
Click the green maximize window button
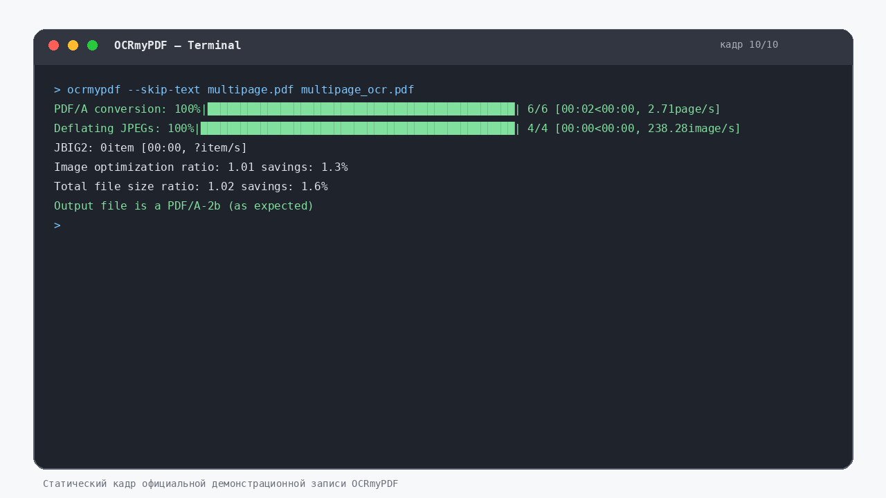coord(92,46)
